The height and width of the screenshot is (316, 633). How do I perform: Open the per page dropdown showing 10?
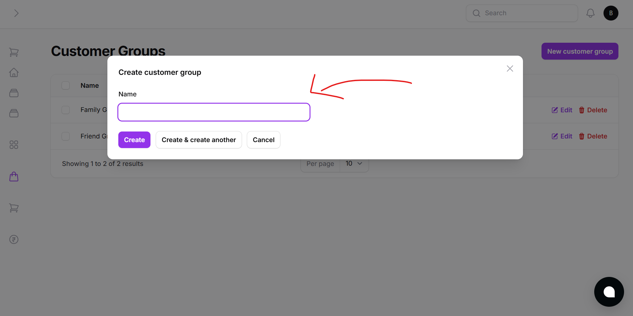click(x=354, y=163)
